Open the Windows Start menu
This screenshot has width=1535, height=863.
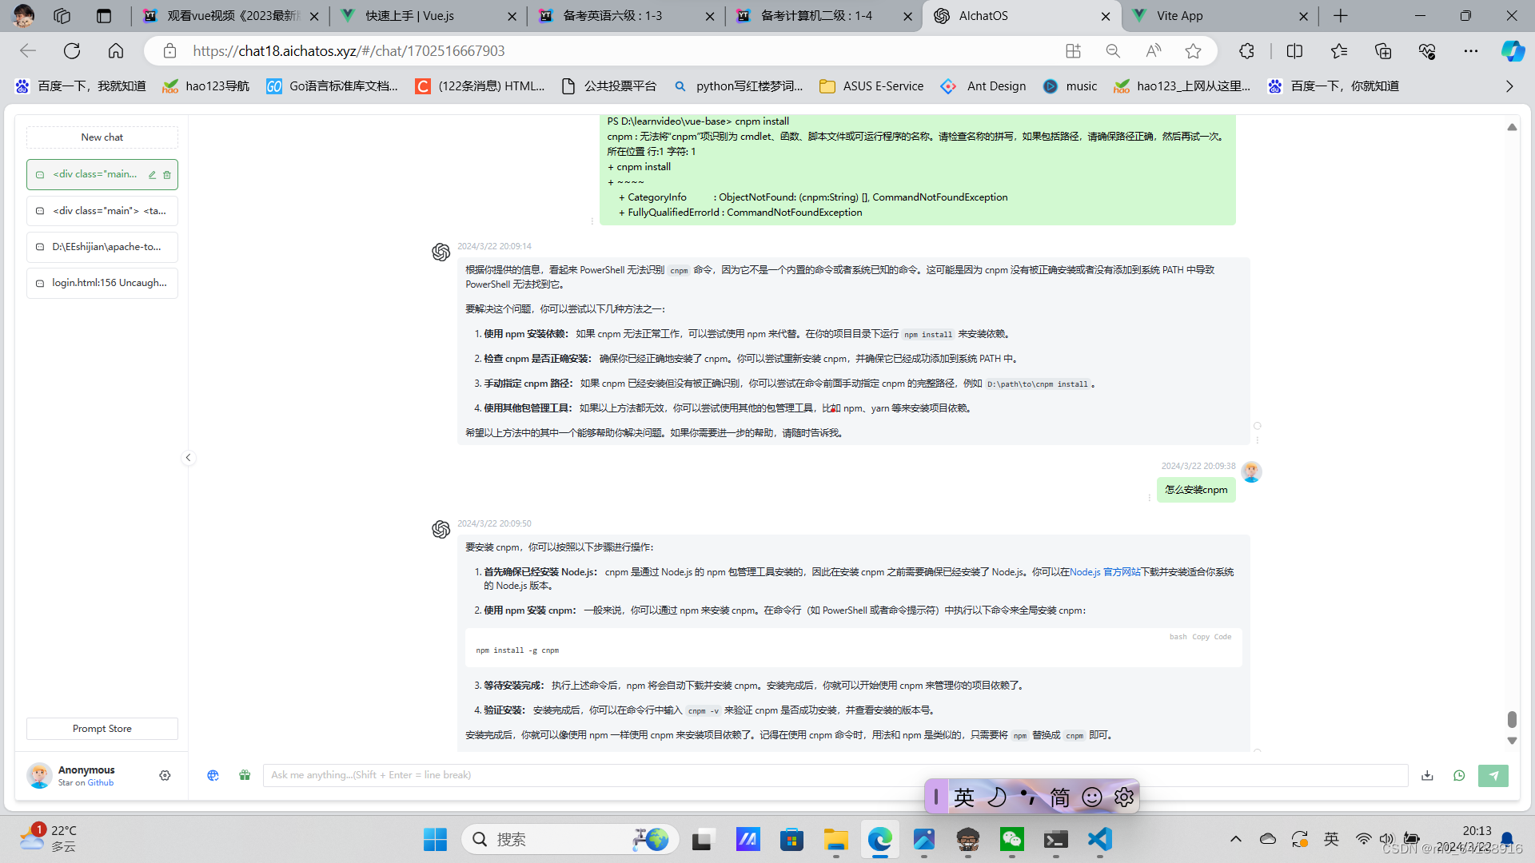(436, 840)
